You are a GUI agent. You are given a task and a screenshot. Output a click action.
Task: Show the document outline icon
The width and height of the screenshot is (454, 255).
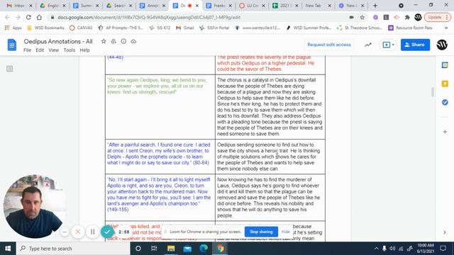[9, 69]
